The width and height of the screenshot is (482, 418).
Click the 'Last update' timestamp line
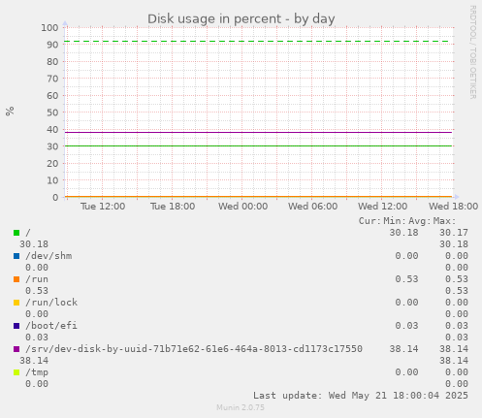361,396
